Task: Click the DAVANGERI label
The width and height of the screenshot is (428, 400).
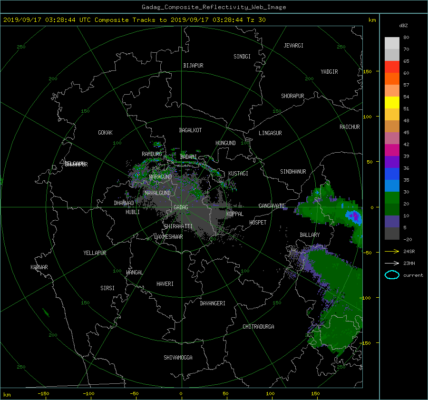Action: 213,303
